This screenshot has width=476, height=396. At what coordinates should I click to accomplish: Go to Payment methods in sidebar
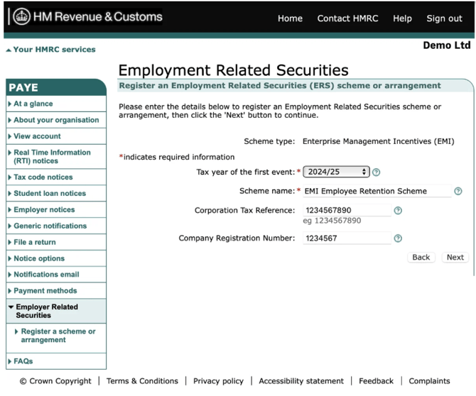(45, 290)
